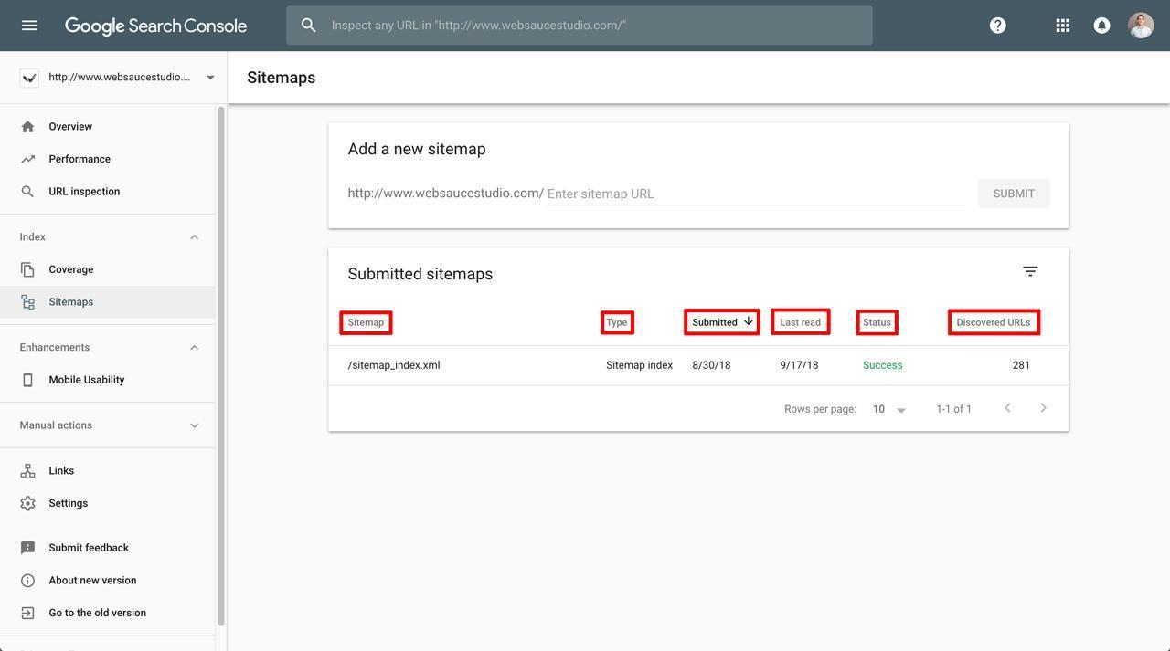1170x651 pixels.
Task: Click the Submit feedback icon
Action: click(x=27, y=548)
